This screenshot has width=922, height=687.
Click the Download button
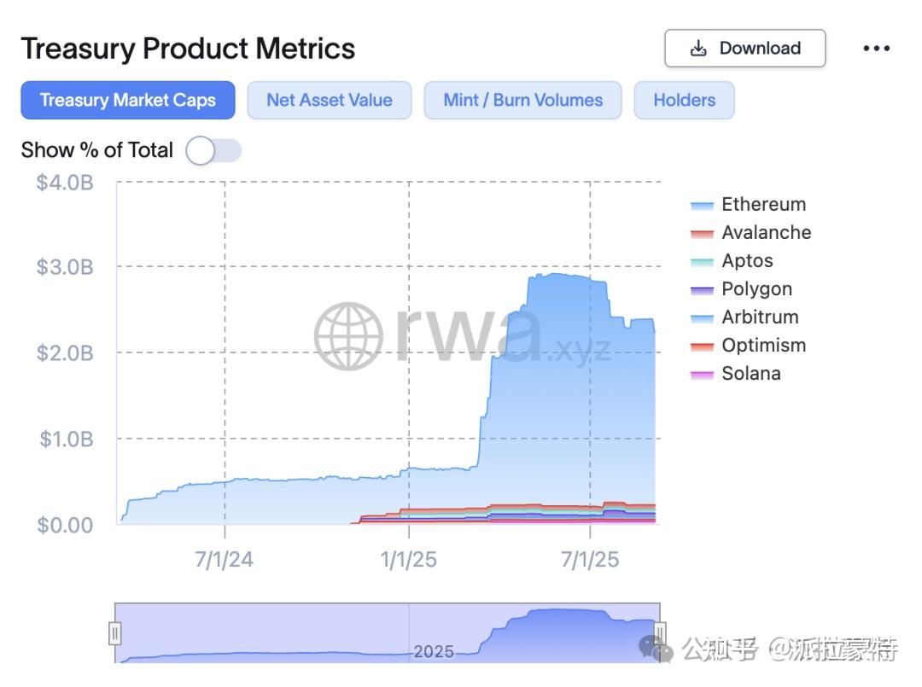[x=744, y=49]
